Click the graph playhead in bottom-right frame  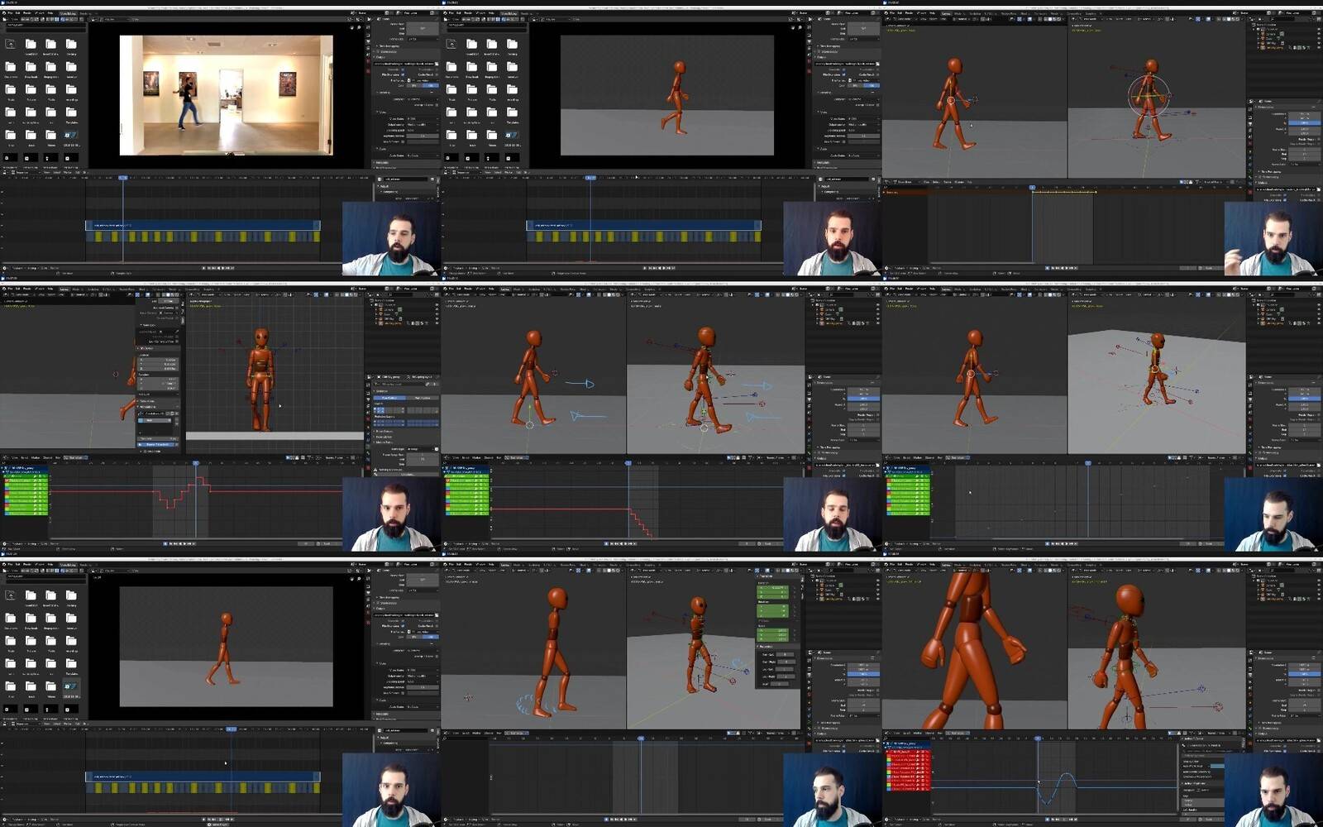(x=1039, y=739)
